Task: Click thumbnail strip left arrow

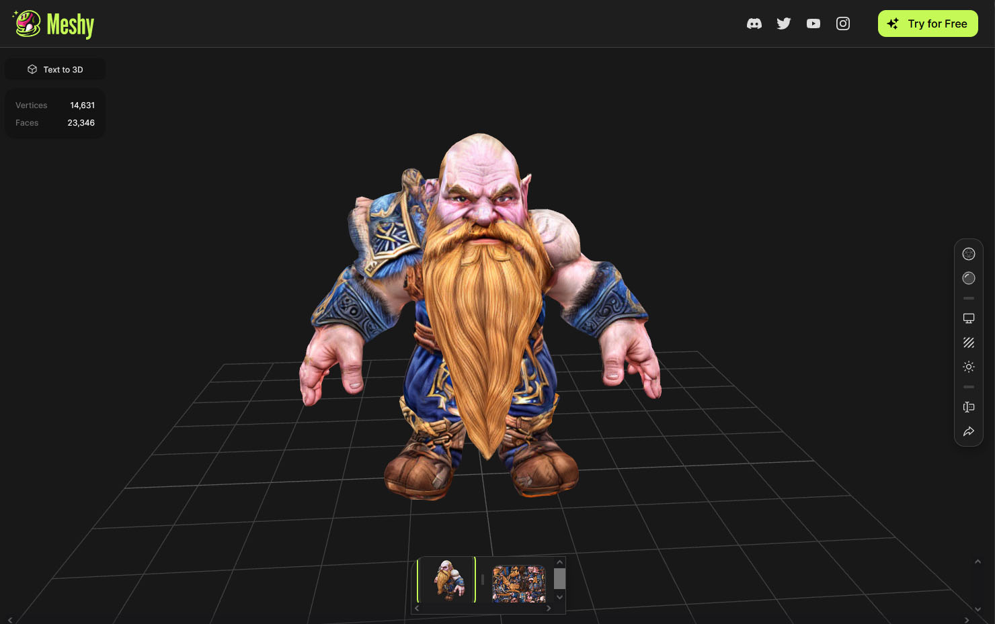Action: 417,609
